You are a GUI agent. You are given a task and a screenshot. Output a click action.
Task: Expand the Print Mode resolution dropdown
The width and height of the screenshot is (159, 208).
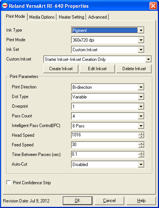click(141, 40)
